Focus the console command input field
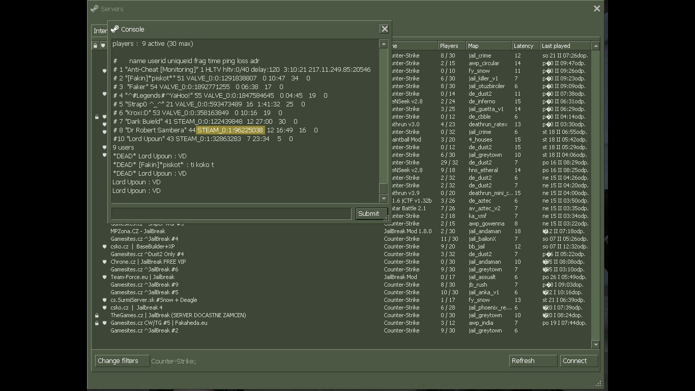695x391 pixels. [x=231, y=214]
